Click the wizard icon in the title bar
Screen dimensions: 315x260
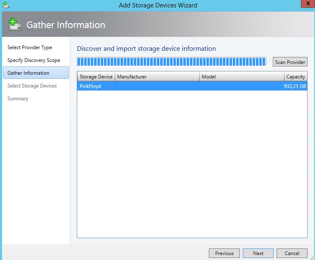point(6,5)
